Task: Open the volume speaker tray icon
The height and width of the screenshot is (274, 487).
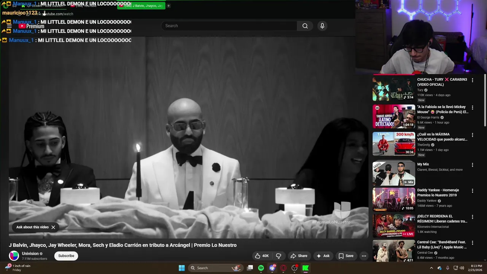Action: pos(462,268)
